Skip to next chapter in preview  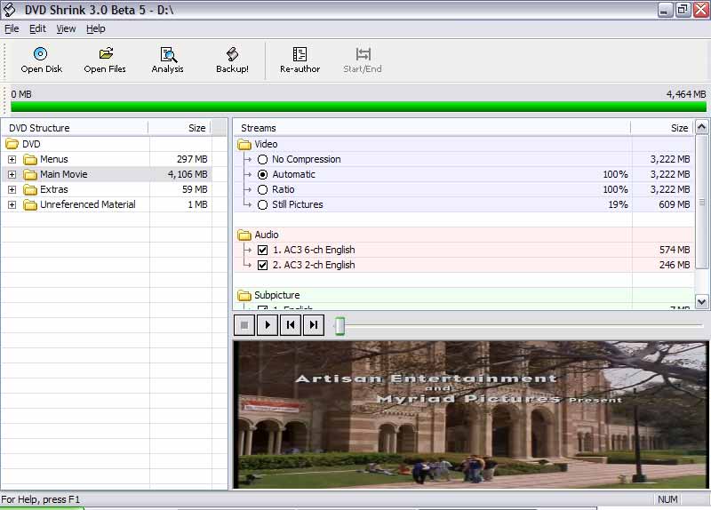[x=314, y=325]
